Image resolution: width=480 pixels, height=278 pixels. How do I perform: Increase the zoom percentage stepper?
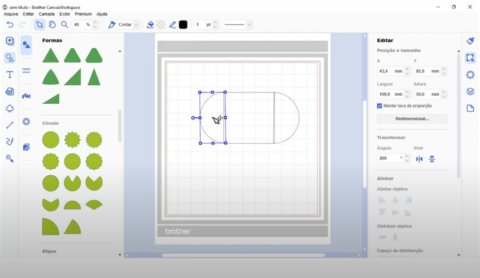[x=95, y=22]
